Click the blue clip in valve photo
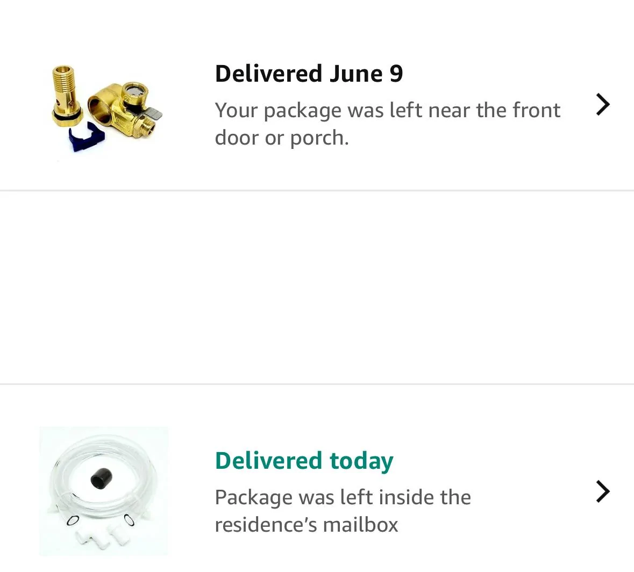The height and width of the screenshot is (572, 634). click(x=85, y=138)
